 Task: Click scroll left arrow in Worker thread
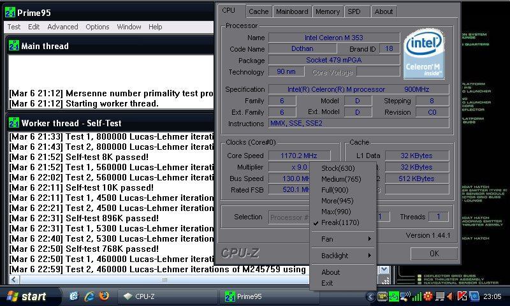(14, 280)
